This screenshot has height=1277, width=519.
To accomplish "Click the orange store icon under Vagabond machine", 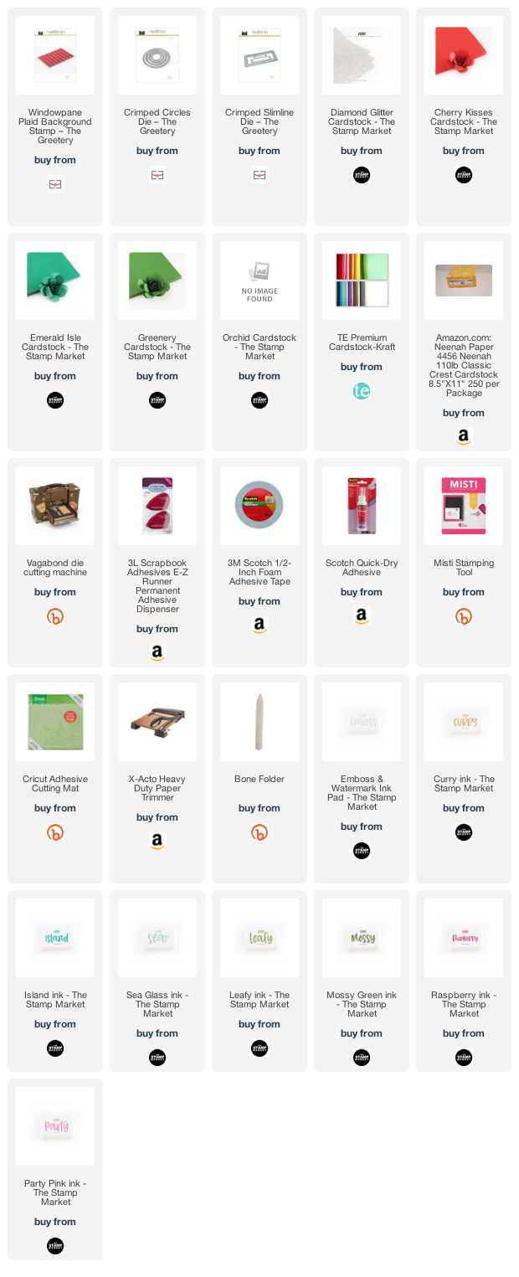I will pos(55,616).
